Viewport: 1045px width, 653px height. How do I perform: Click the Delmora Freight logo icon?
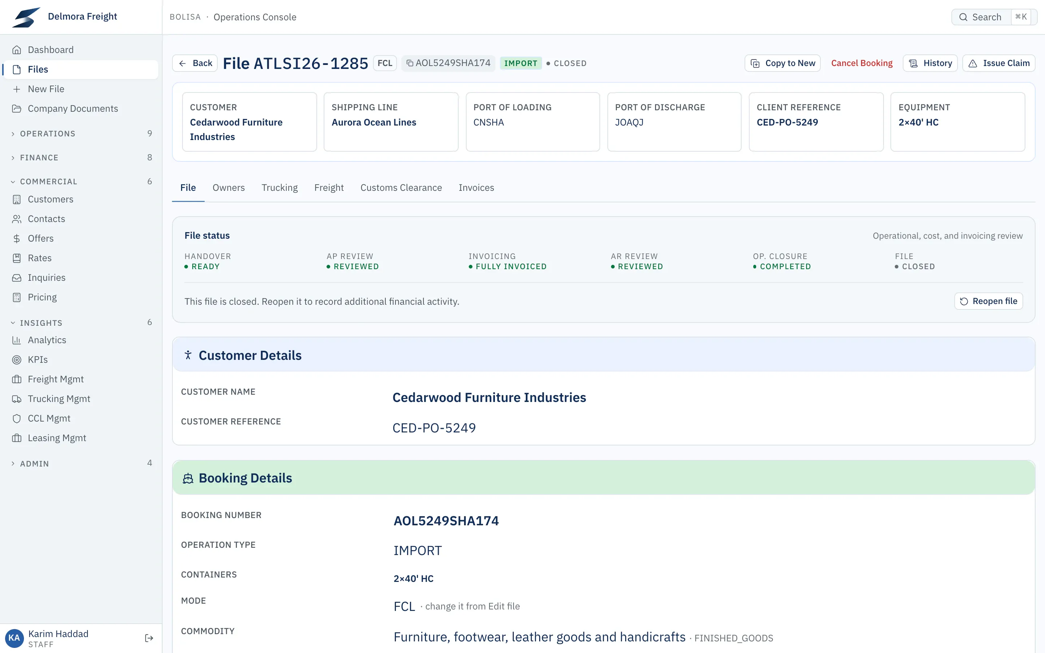pyautogui.click(x=26, y=17)
